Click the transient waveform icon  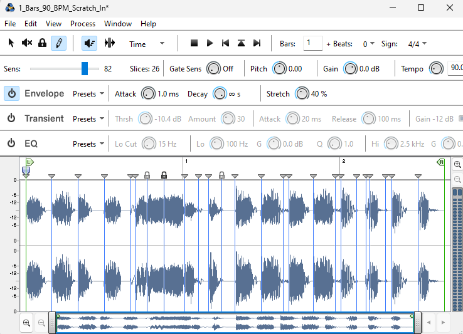click(x=110, y=43)
